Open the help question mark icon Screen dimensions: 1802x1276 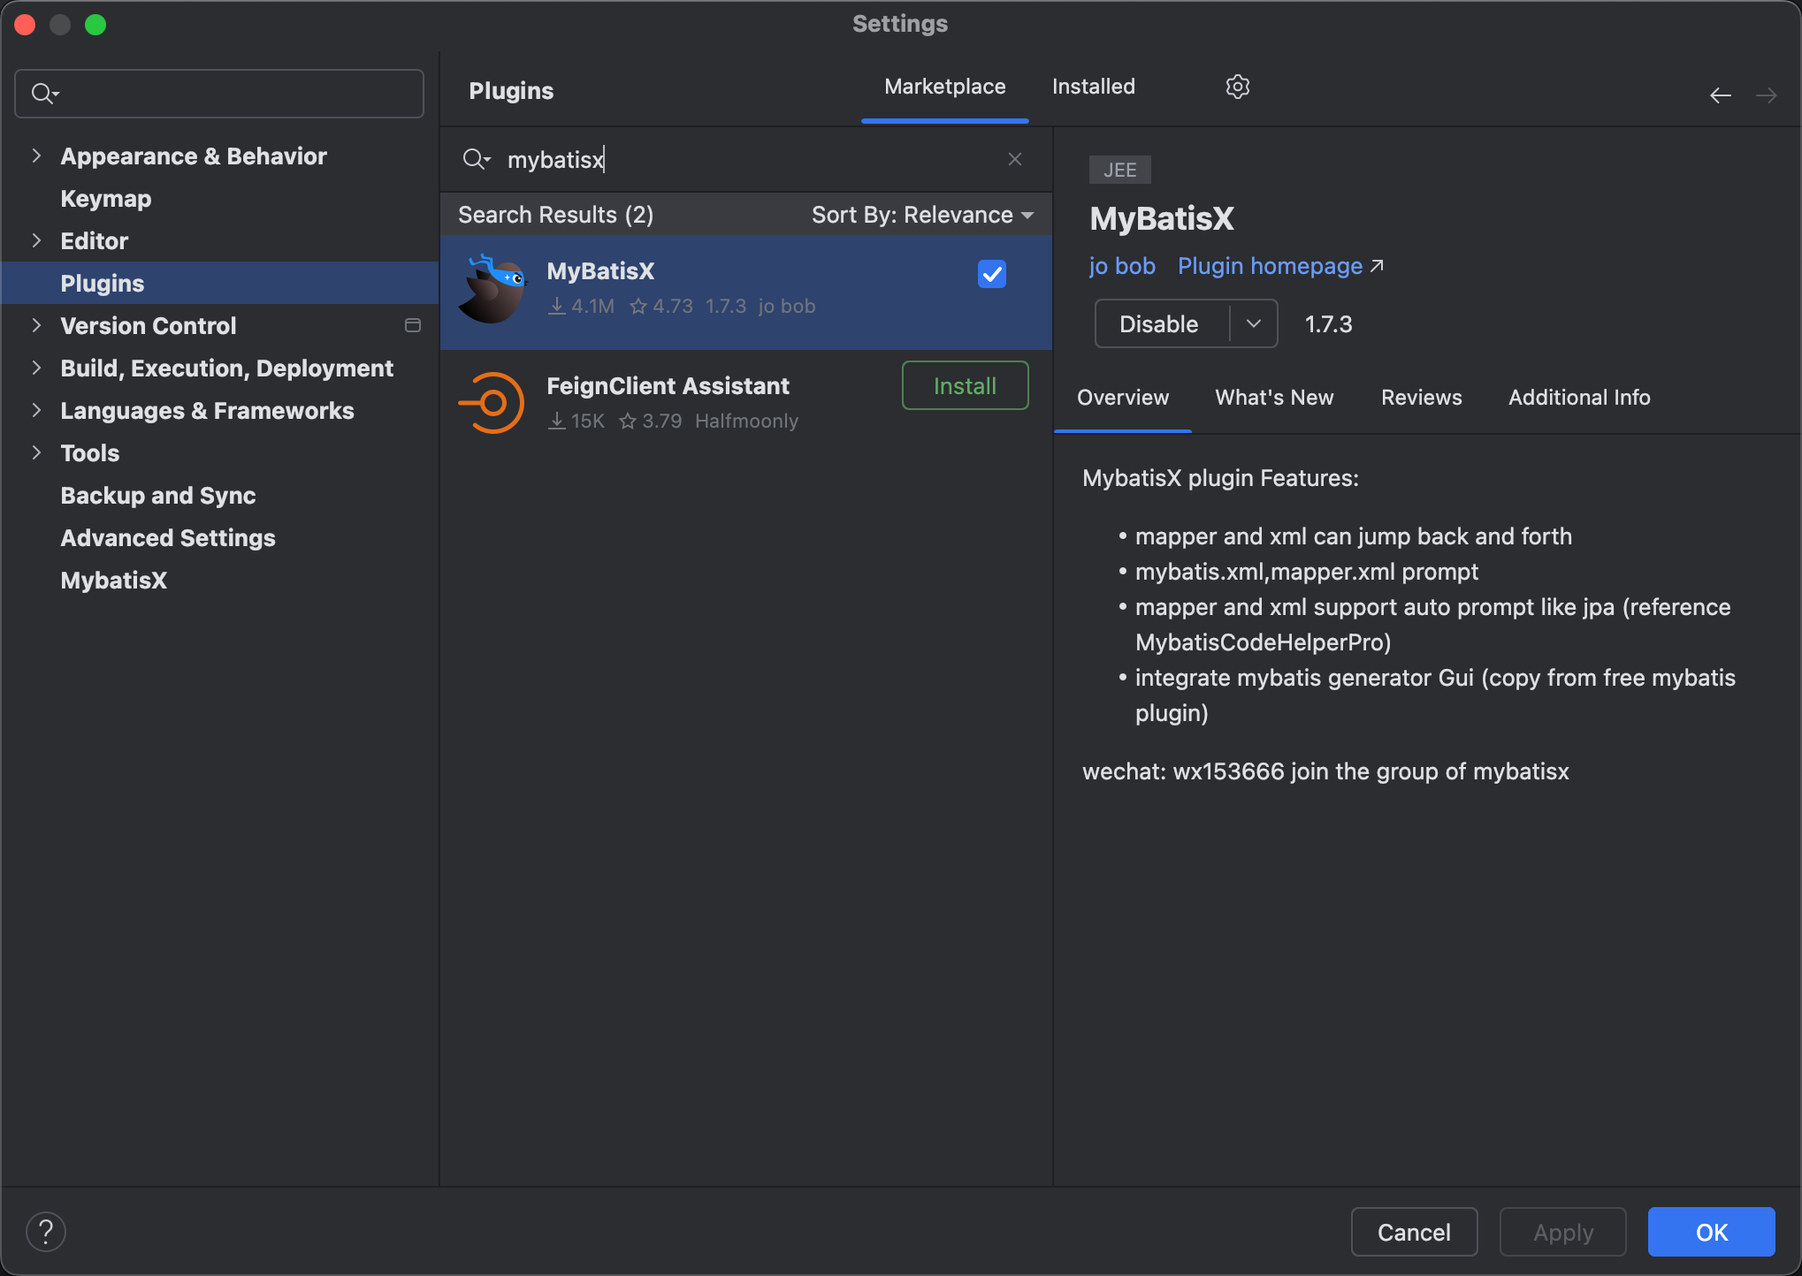[46, 1231]
